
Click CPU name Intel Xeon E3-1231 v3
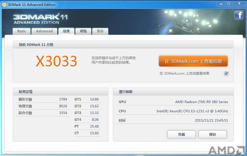point(192,111)
